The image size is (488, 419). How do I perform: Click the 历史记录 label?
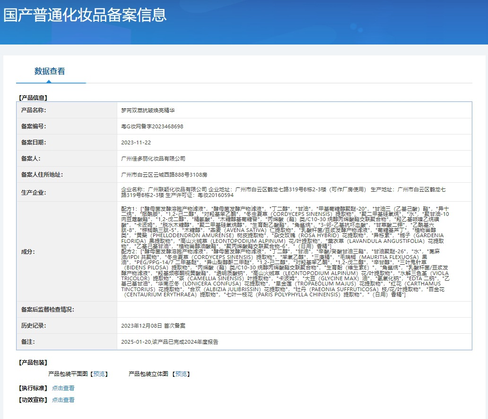tap(34, 326)
